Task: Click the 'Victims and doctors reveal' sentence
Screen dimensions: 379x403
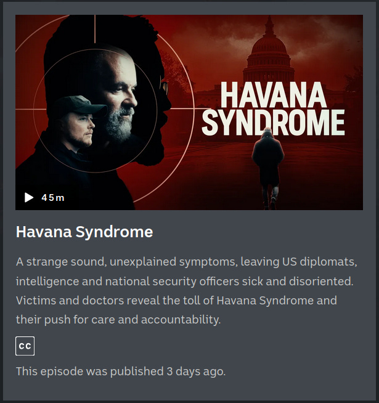Action: [x=176, y=301]
